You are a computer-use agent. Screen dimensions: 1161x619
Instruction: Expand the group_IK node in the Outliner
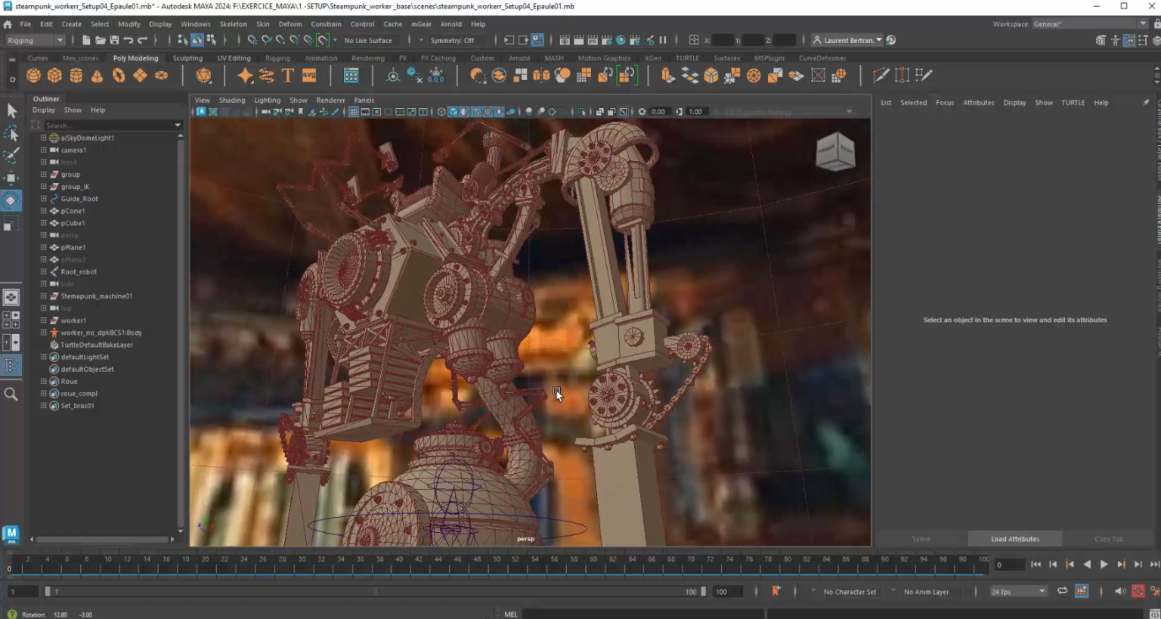coord(44,186)
